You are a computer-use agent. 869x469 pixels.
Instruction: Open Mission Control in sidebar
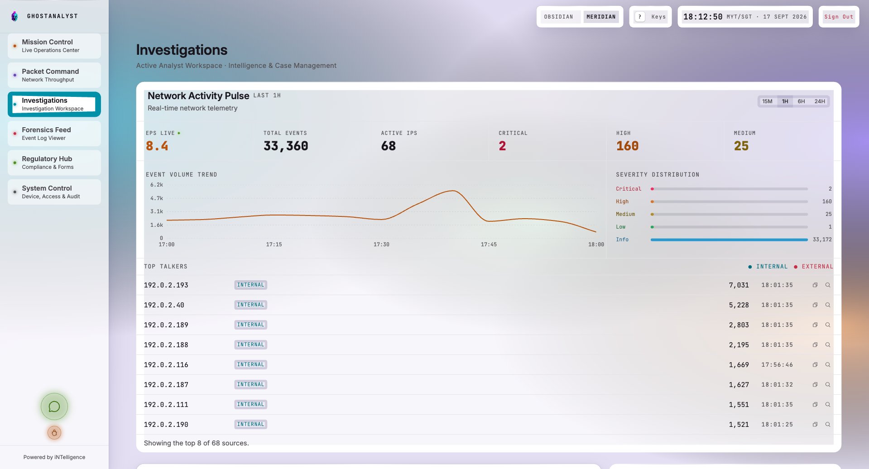54,46
